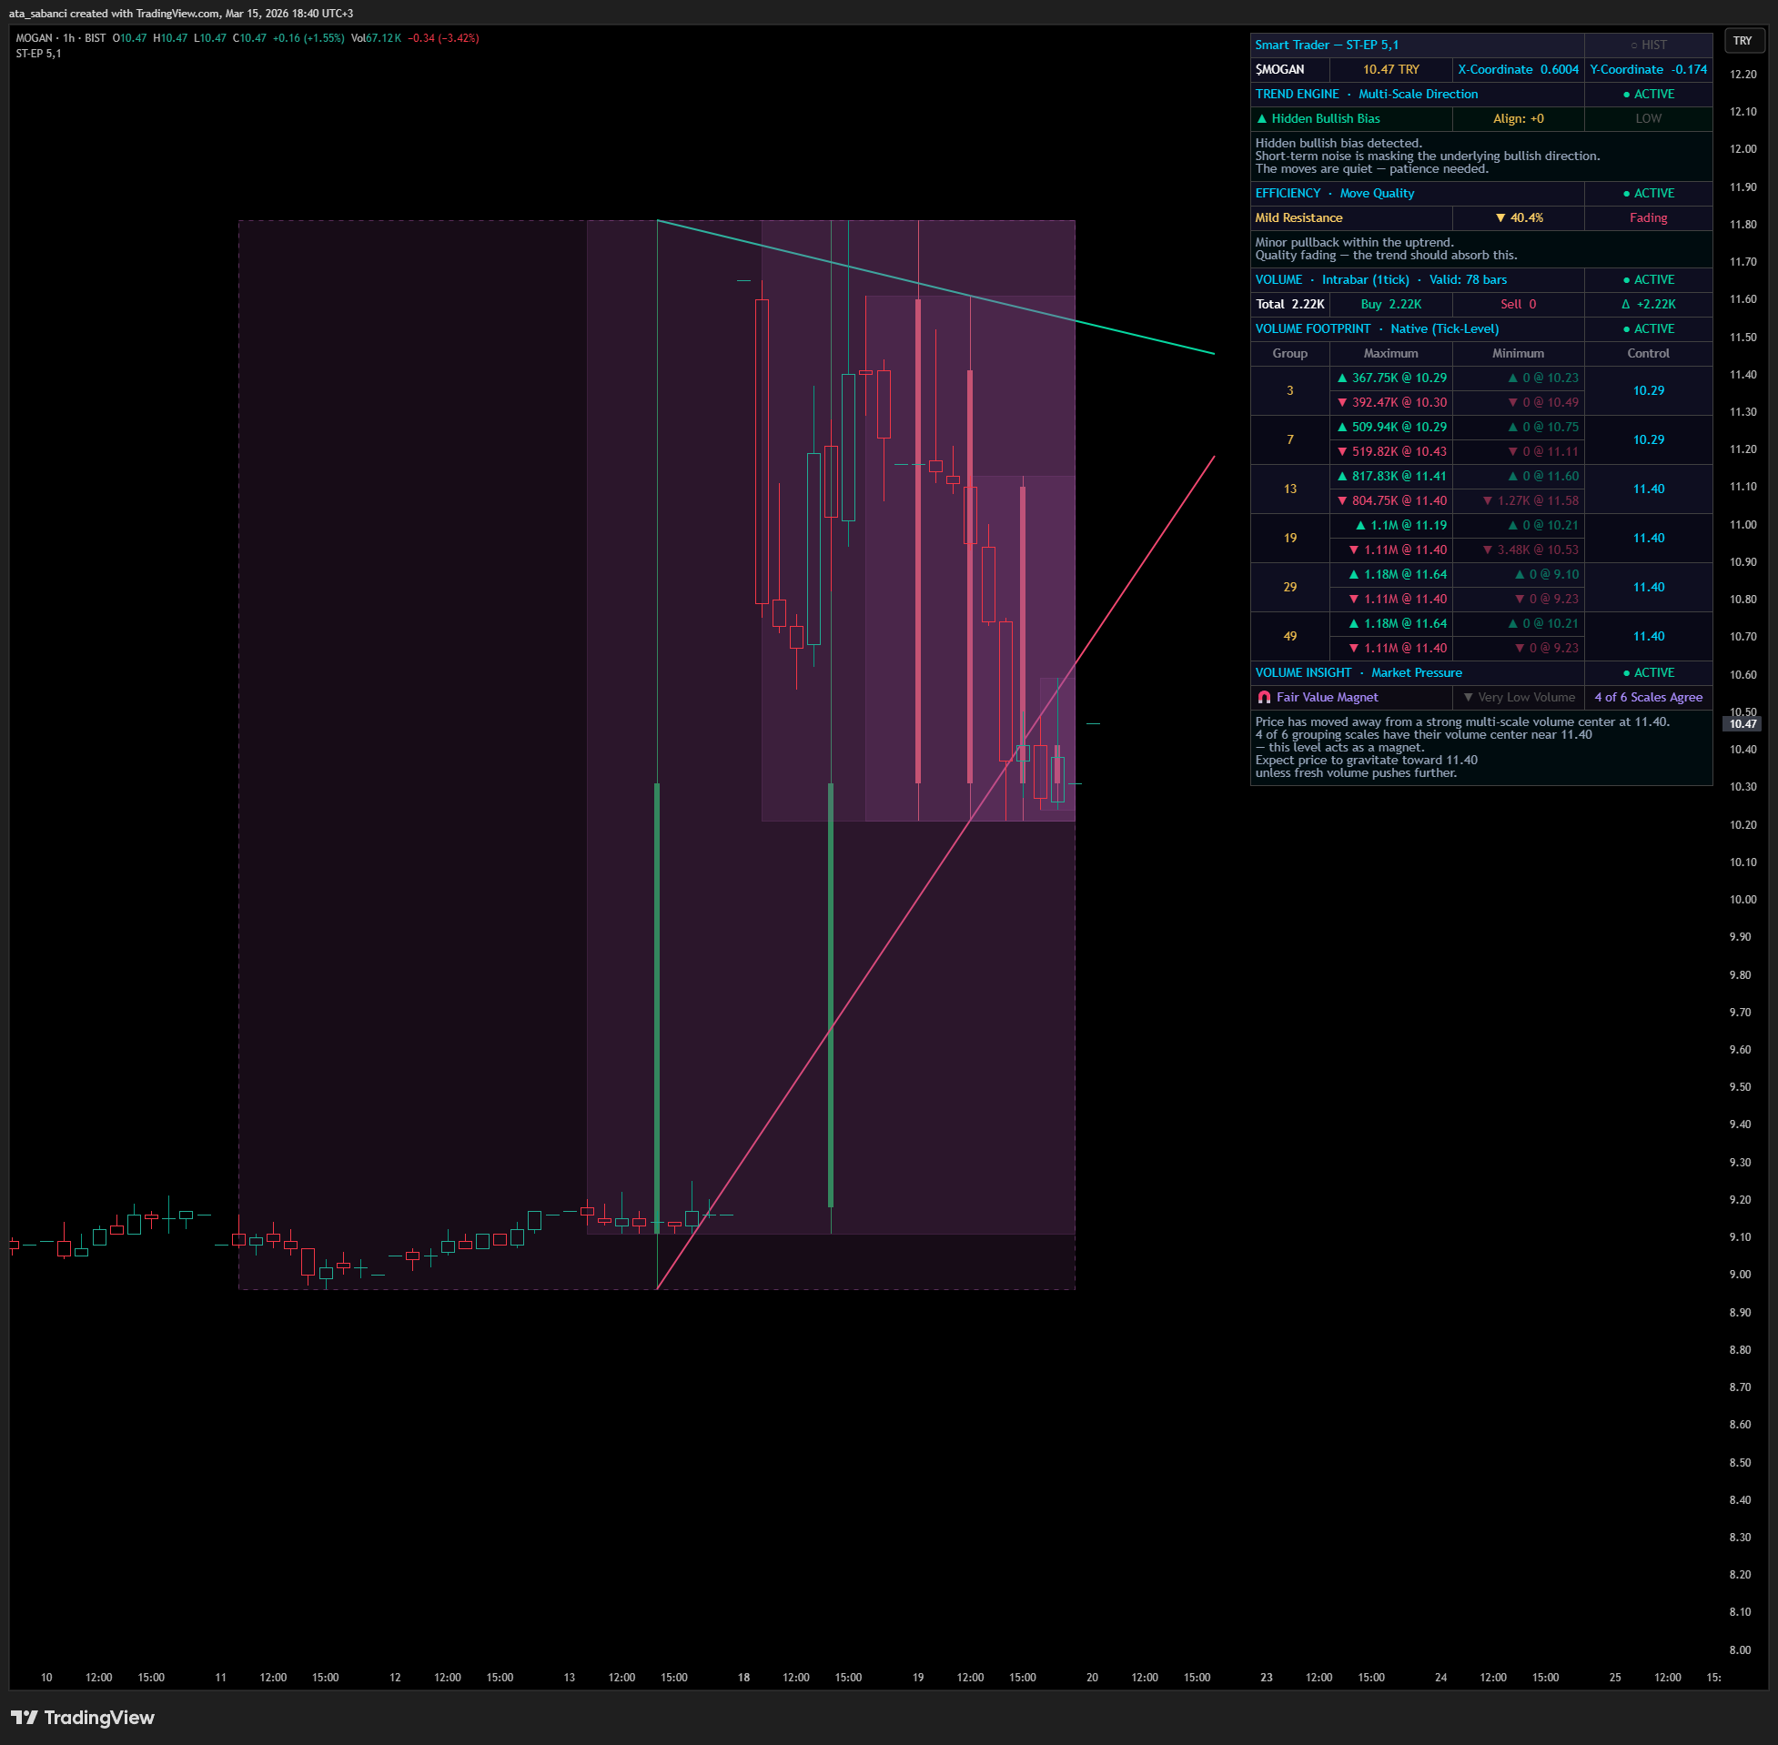Select the ST-EP 5,1 indicator legend on the chart

[38, 54]
